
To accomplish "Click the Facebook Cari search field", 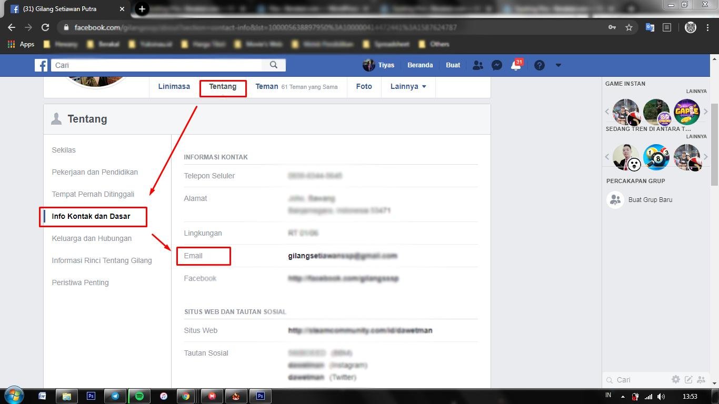I will click(x=157, y=65).
